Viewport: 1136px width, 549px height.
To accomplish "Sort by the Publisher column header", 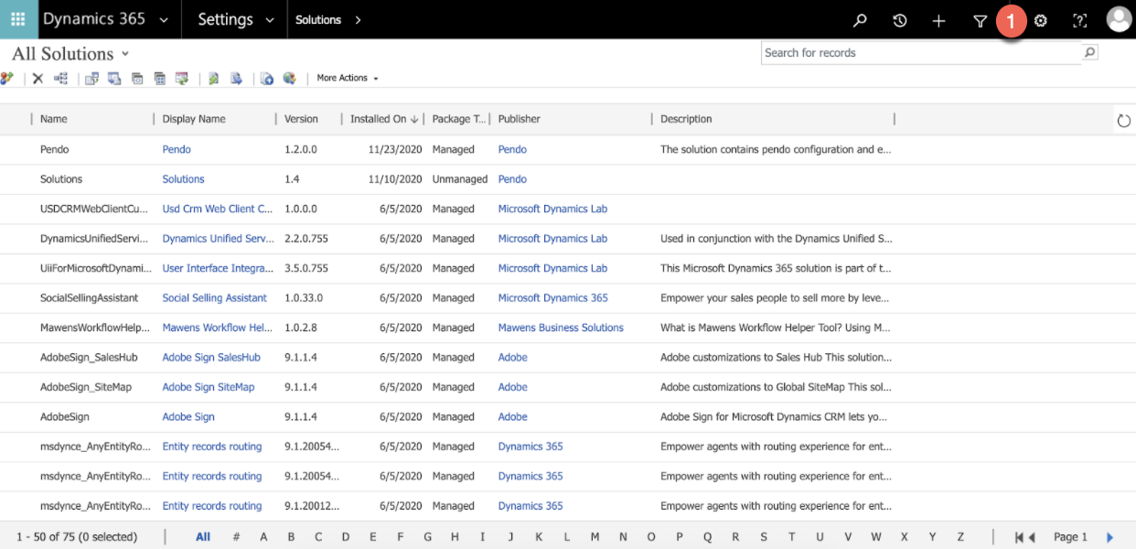I will tap(520, 119).
